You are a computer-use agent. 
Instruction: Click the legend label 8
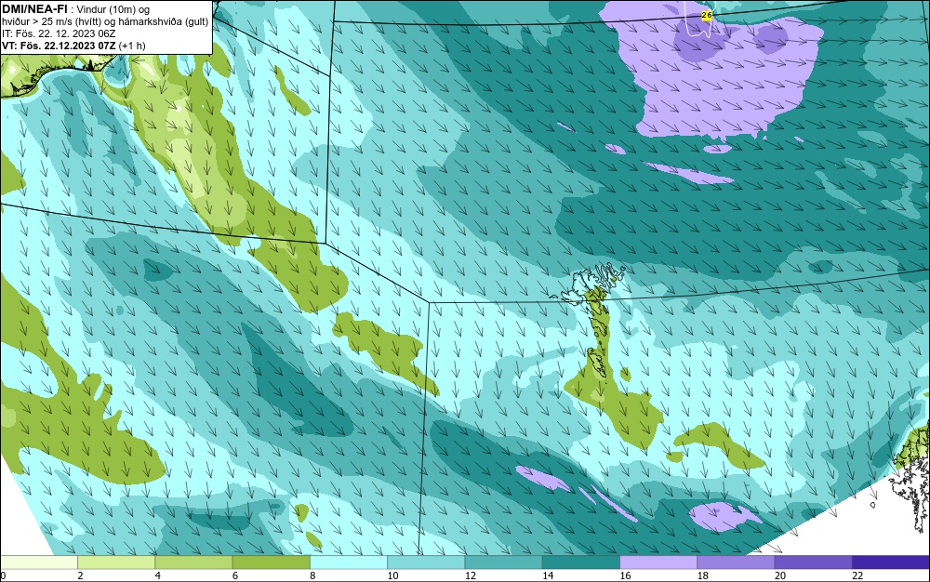click(312, 575)
